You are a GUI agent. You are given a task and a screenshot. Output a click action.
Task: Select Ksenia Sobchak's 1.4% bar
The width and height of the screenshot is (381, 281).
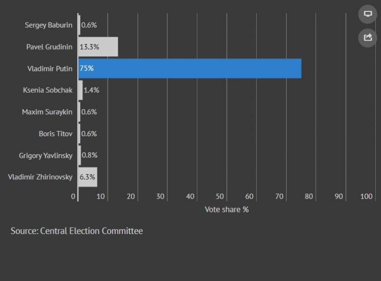pyautogui.click(x=80, y=90)
